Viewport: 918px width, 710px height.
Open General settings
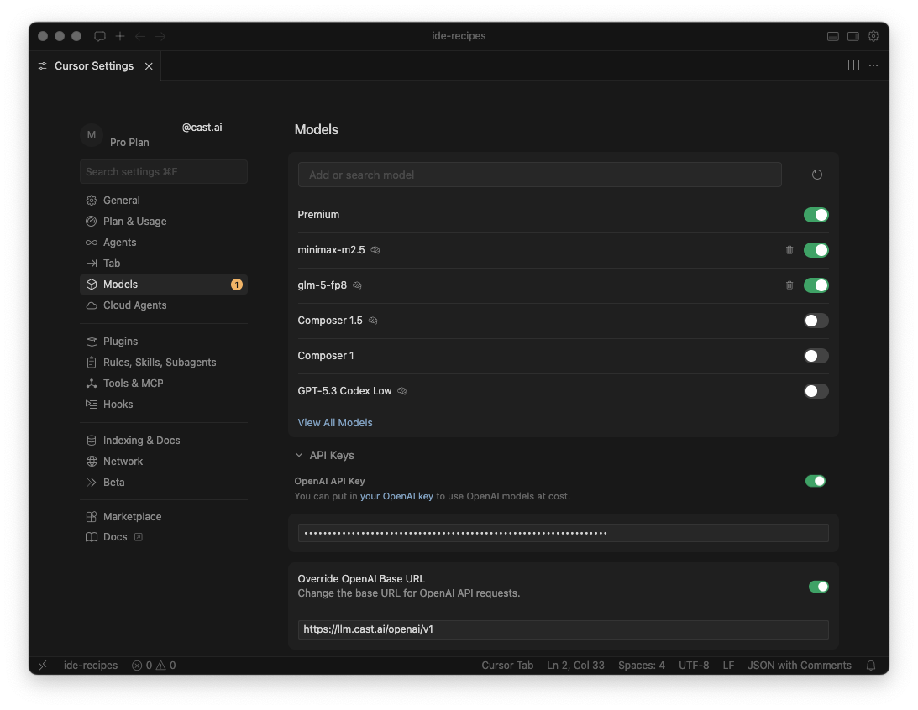(x=163, y=200)
